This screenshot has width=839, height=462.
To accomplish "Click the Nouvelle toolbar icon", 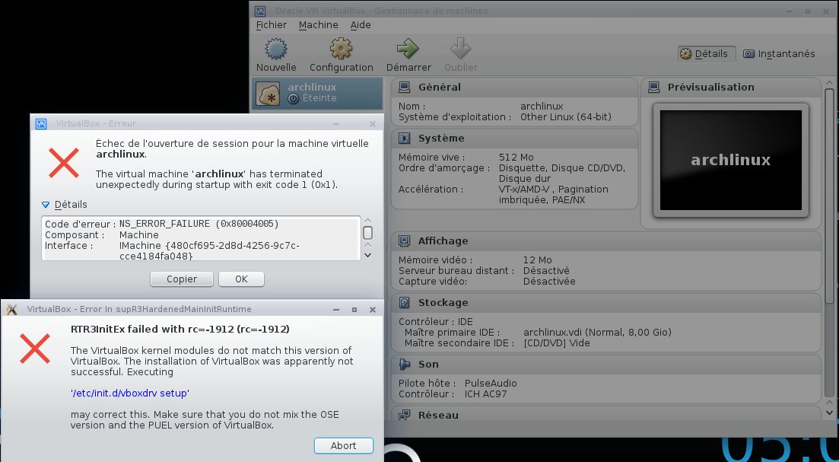I will pyautogui.click(x=276, y=49).
